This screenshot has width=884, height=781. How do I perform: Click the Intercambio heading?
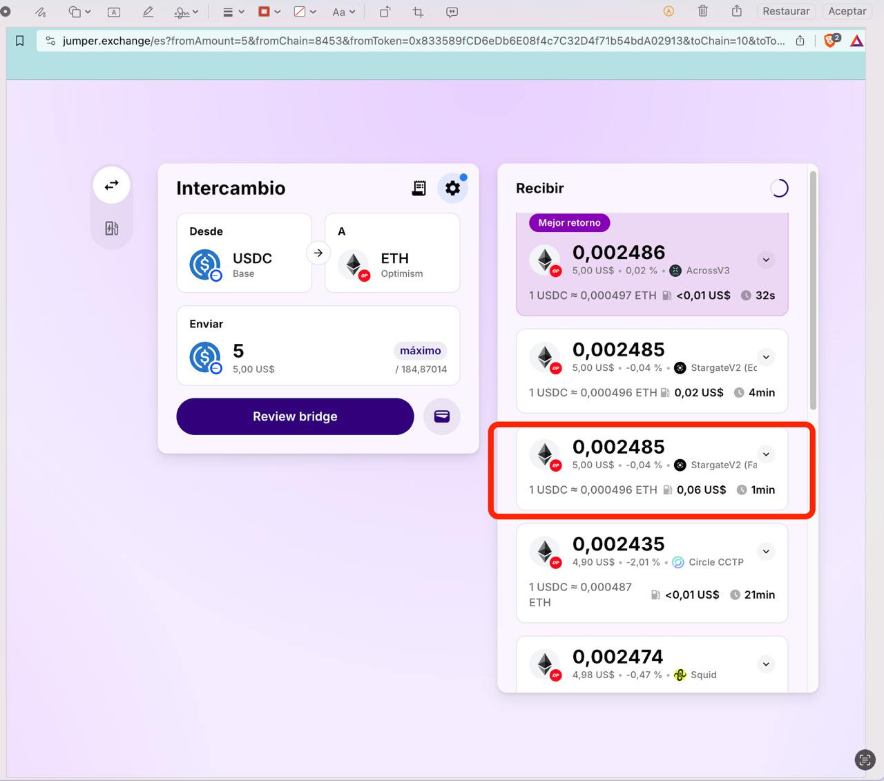tap(231, 188)
